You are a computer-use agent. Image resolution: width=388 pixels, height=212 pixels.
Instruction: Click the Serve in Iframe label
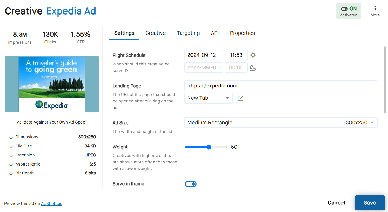pyautogui.click(x=129, y=184)
